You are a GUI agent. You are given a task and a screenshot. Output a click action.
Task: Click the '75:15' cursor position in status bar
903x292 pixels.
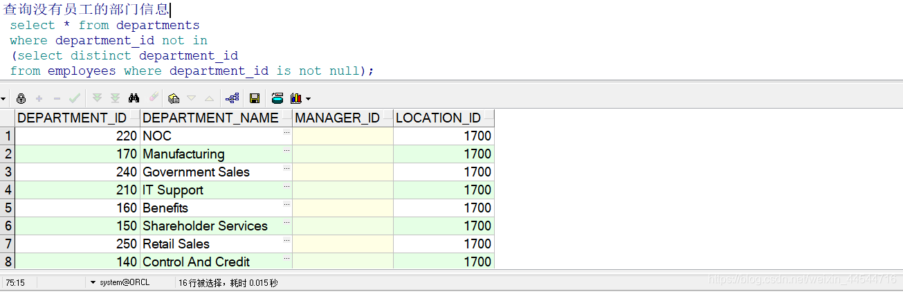pos(15,282)
